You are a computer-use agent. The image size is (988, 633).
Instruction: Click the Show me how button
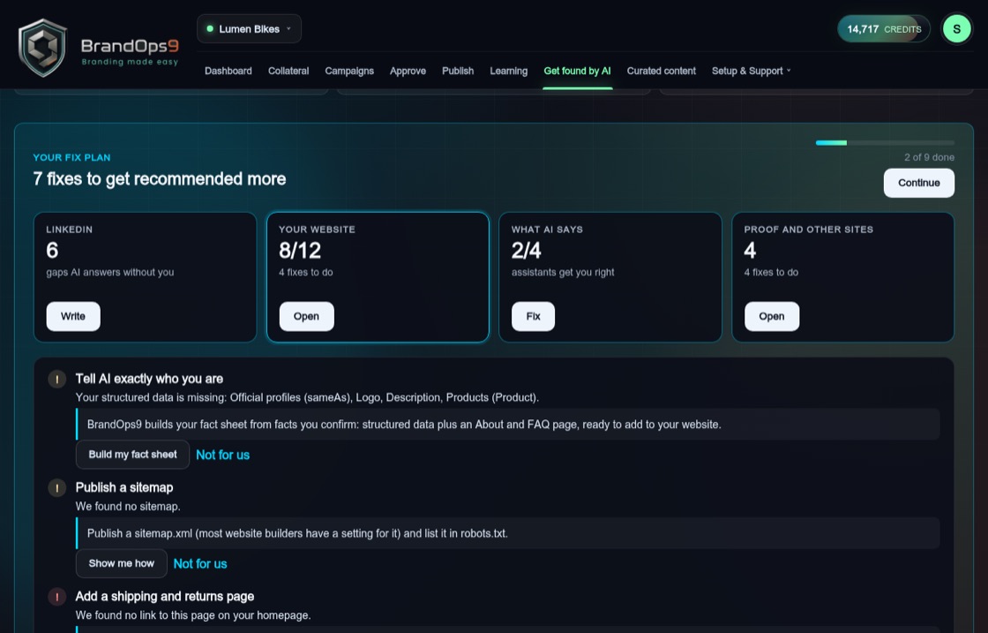[122, 563]
